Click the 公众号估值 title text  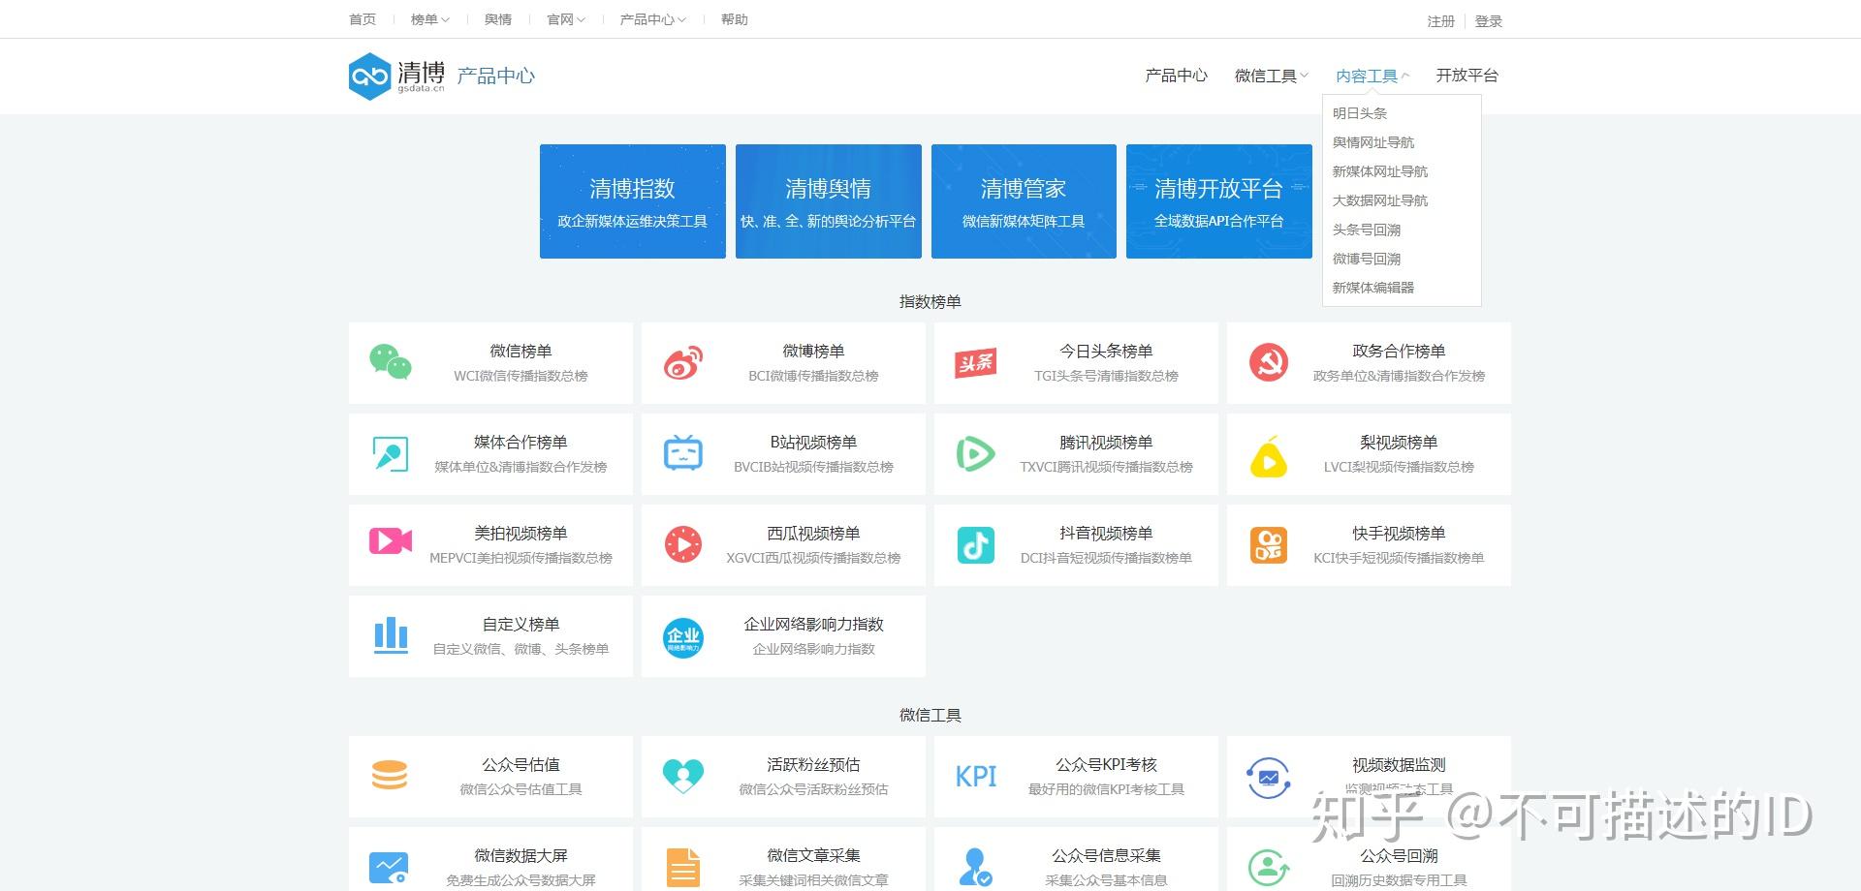(x=520, y=764)
